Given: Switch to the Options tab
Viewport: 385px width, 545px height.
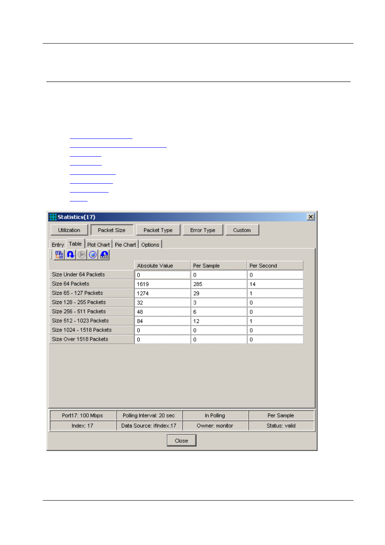Looking at the screenshot, I should pyautogui.click(x=150, y=245).
